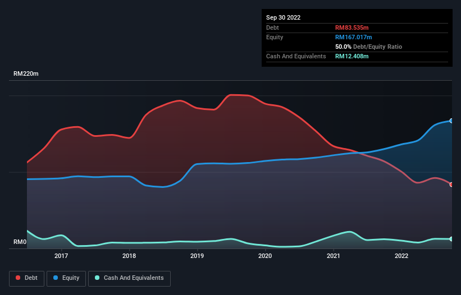Click the teal Cash legend dot
Viewport: 461px width, 295px height.
point(97,278)
